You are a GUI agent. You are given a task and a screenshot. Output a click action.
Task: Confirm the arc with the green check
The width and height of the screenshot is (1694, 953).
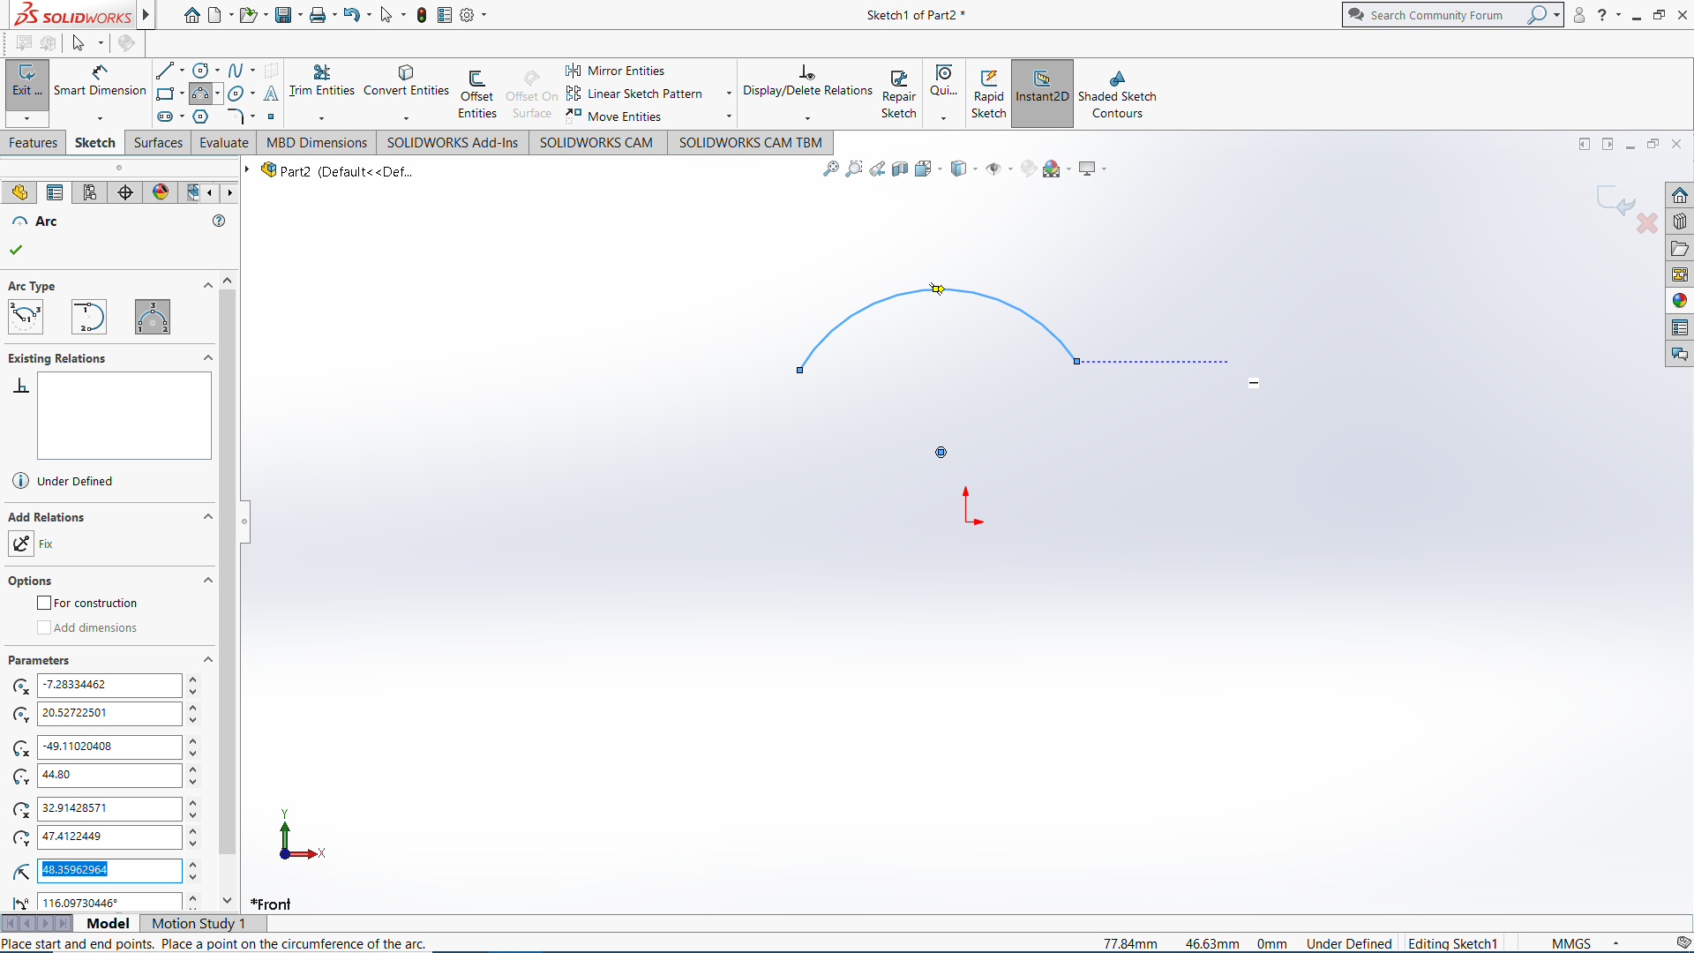tap(15, 250)
